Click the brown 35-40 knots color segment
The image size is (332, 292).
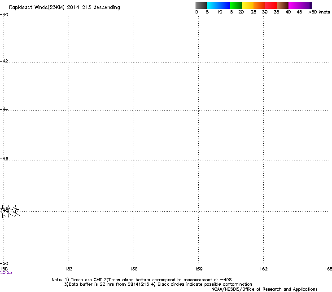coord(283,5)
